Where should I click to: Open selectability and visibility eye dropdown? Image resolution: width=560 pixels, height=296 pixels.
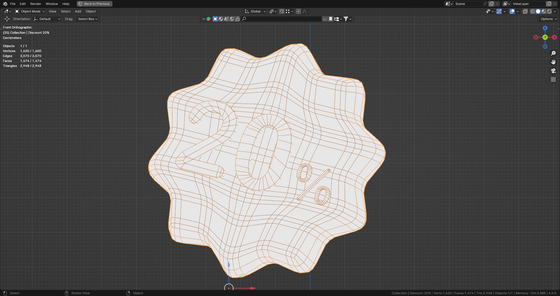pos(490,11)
